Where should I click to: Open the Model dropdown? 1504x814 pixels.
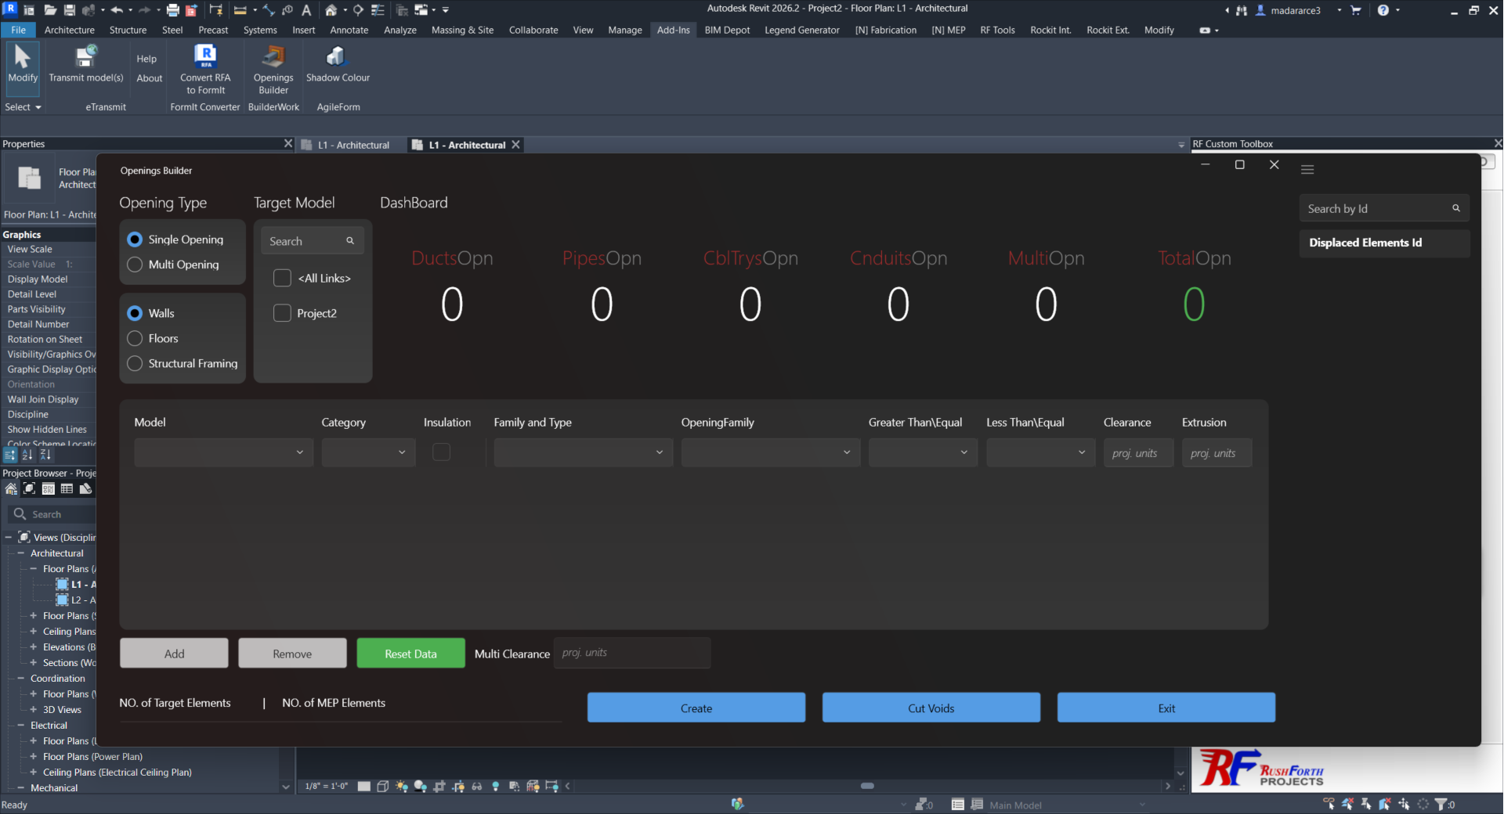224,452
